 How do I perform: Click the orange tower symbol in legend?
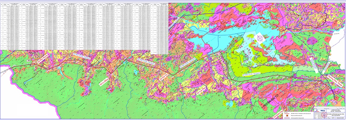coord(287,115)
